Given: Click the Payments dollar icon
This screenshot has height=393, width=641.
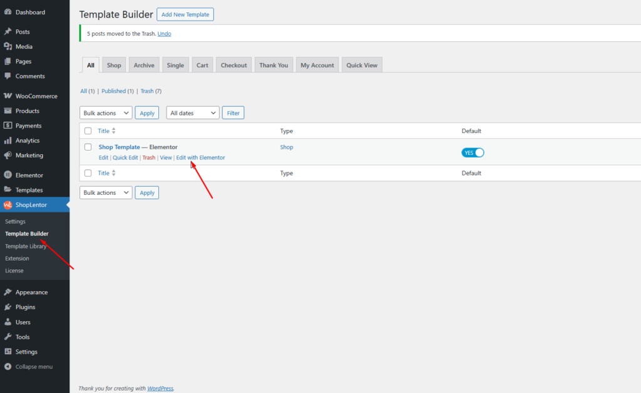Looking at the screenshot, I should pos(8,126).
